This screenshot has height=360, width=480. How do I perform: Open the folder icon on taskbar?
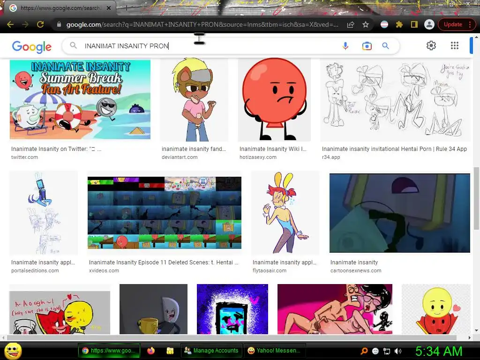[170, 351]
